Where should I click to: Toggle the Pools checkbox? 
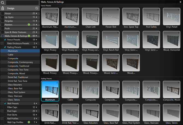pos(2,28)
